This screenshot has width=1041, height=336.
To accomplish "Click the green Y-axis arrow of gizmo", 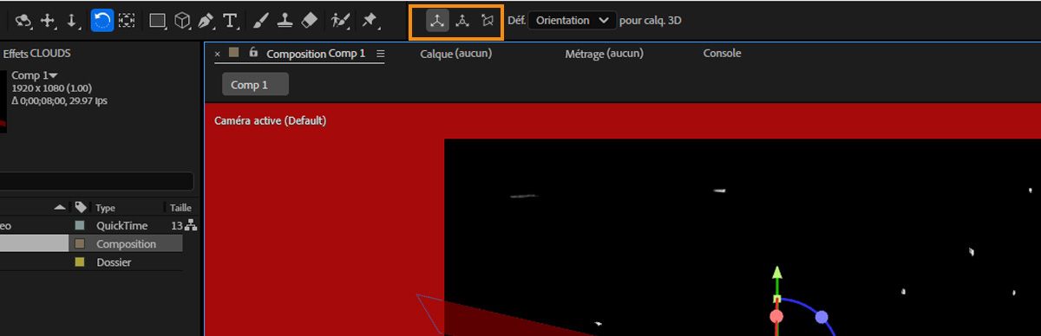I will click(x=777, y=273).
